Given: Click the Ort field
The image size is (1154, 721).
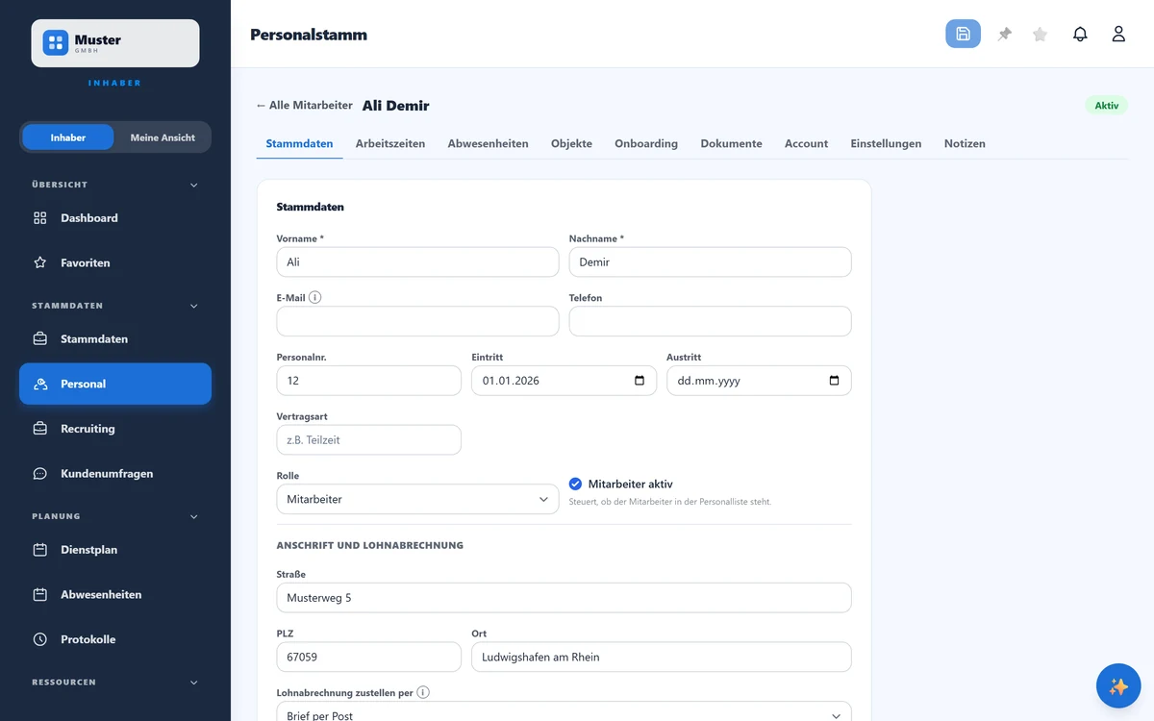Looking at the screenshot, I should [662, 657].
